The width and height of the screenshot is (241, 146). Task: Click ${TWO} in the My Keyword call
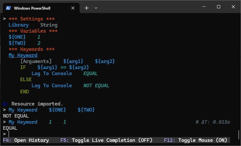(x=86, y=110)
